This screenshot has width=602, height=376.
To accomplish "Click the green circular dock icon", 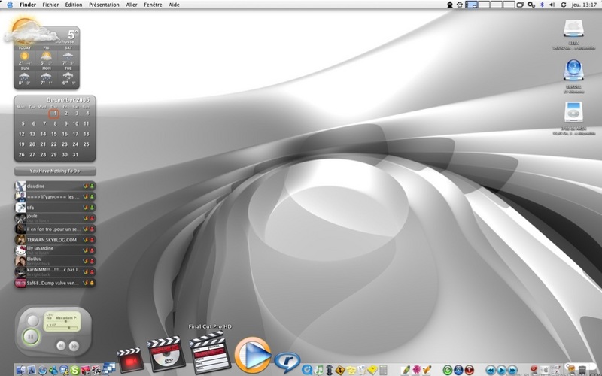I will 448,370.
